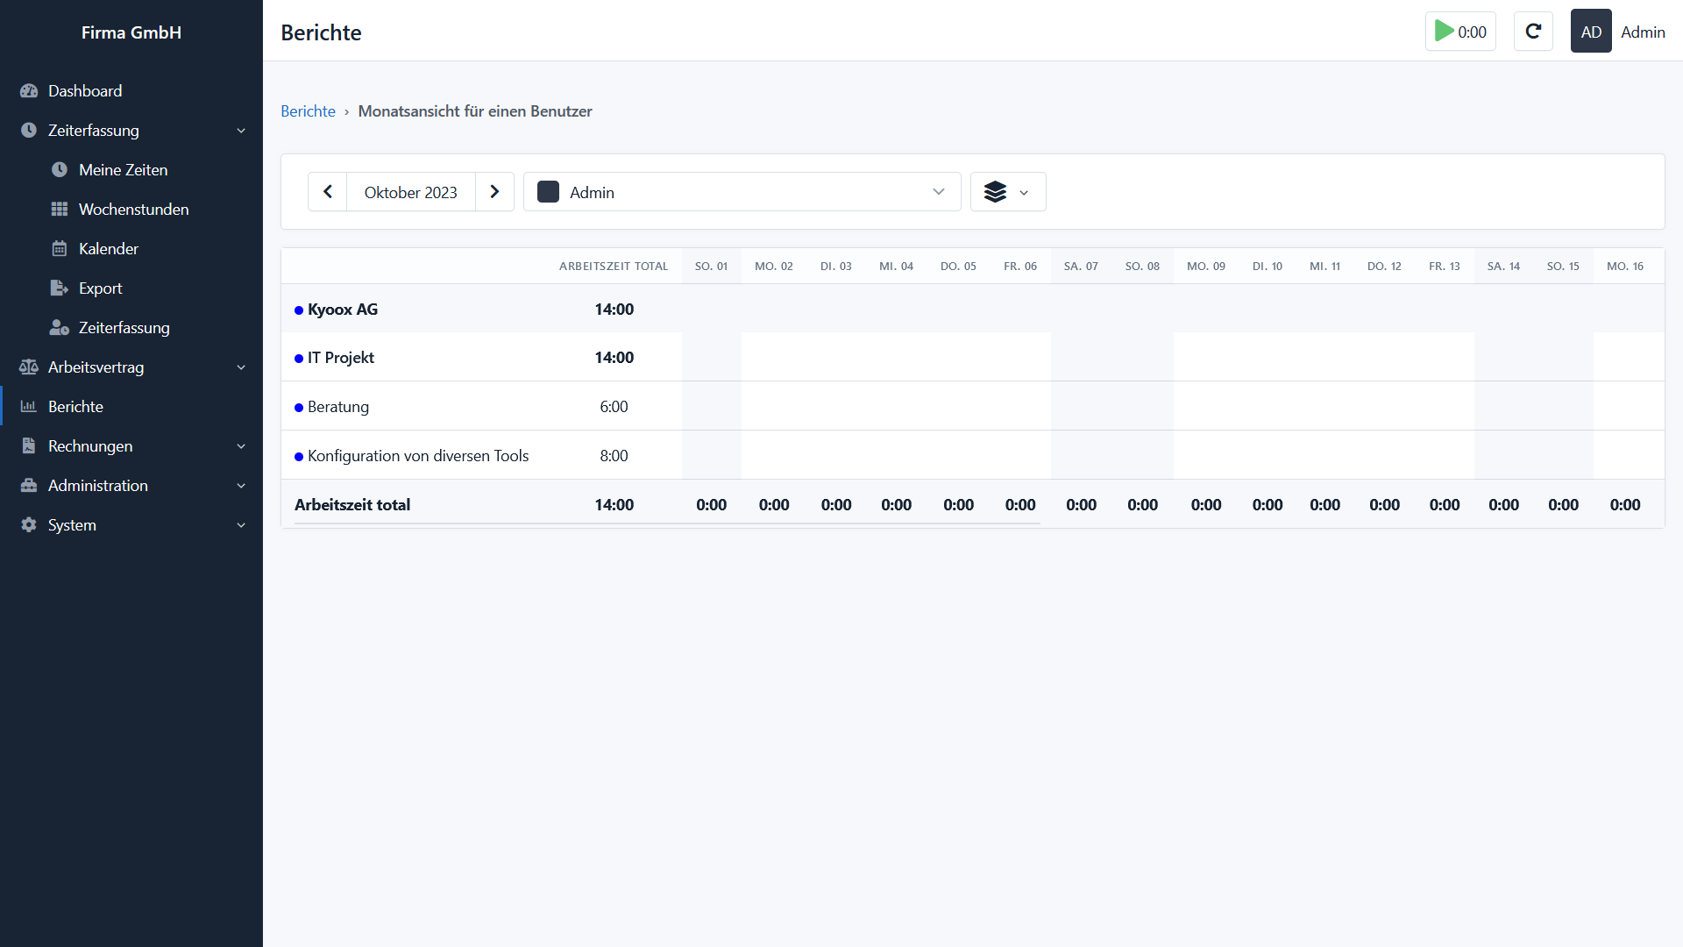Go to previous month with left arrow

(328, 192)
